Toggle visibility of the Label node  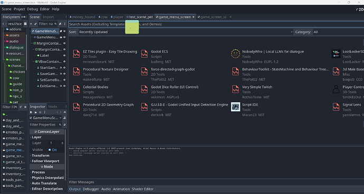pyautogui.click(x=64, y=56)
